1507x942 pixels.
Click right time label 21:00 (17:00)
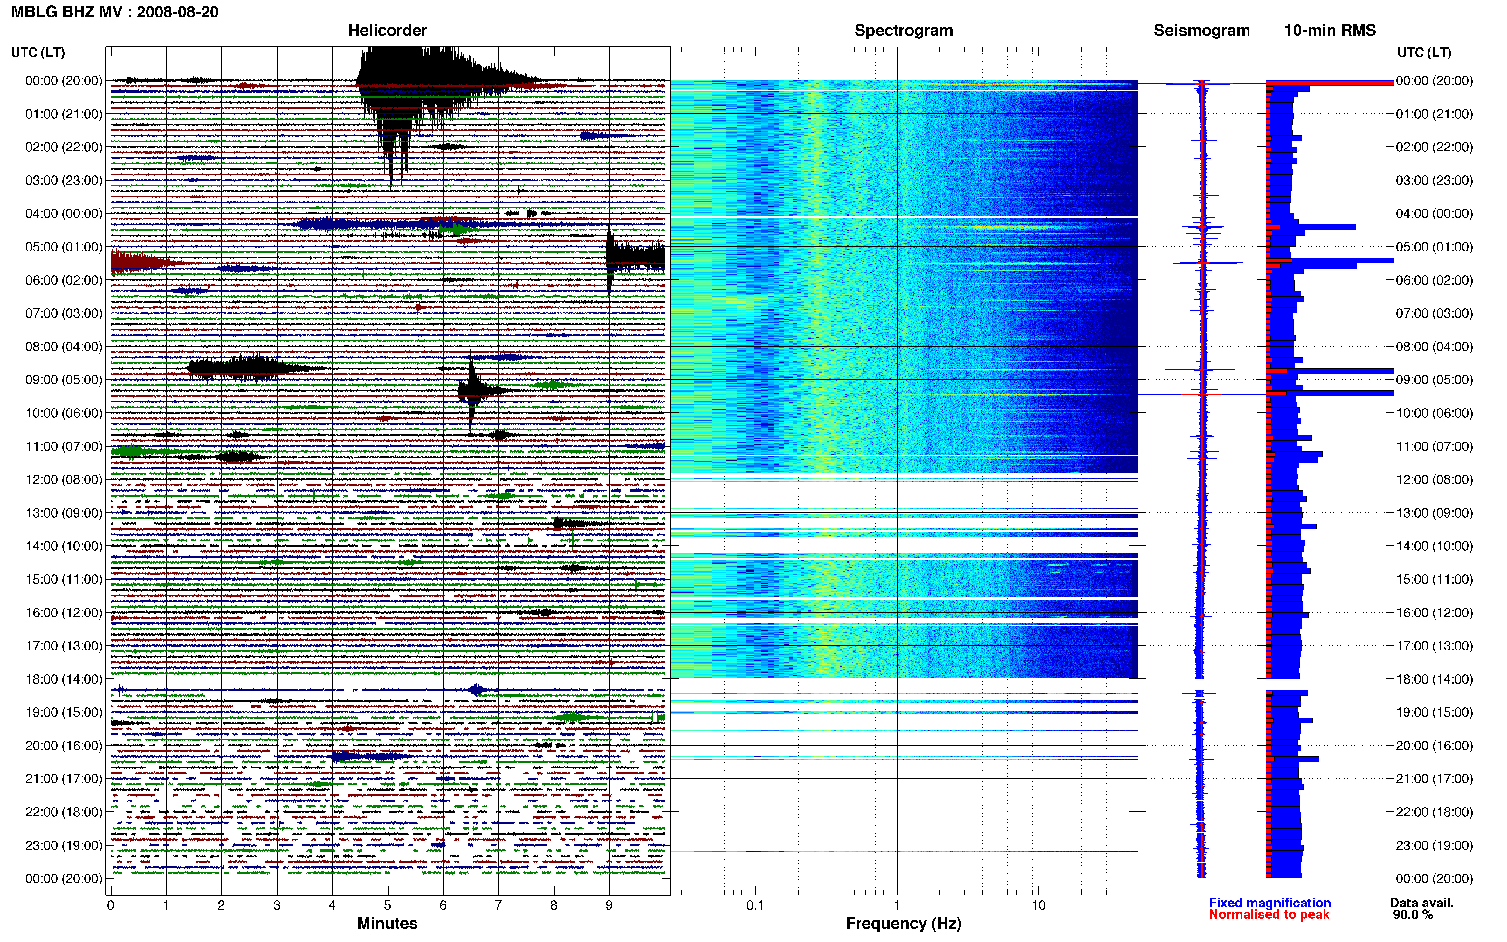point(1434,779)
